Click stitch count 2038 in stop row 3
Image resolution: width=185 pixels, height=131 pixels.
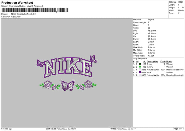coord(144,70)
